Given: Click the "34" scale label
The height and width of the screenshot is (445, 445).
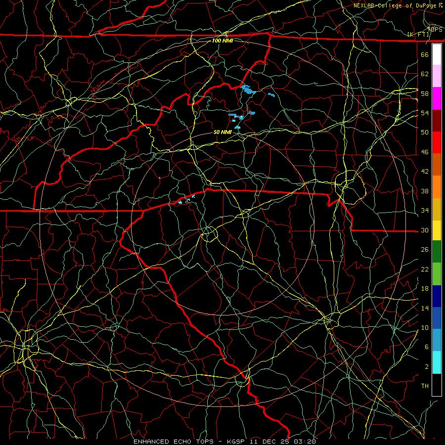Looking at the screenshot, I should (425, 211).
